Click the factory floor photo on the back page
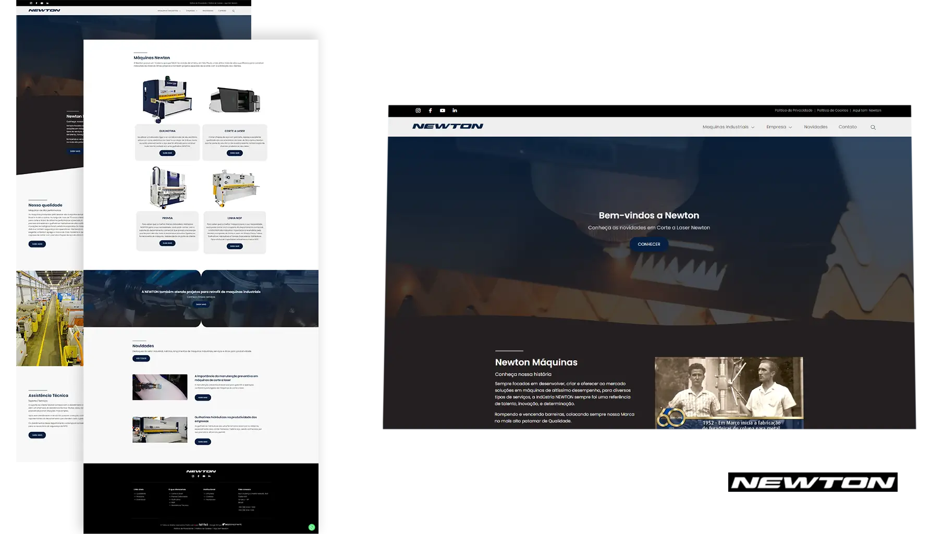The image size is (931, 534). coord(50,318)
